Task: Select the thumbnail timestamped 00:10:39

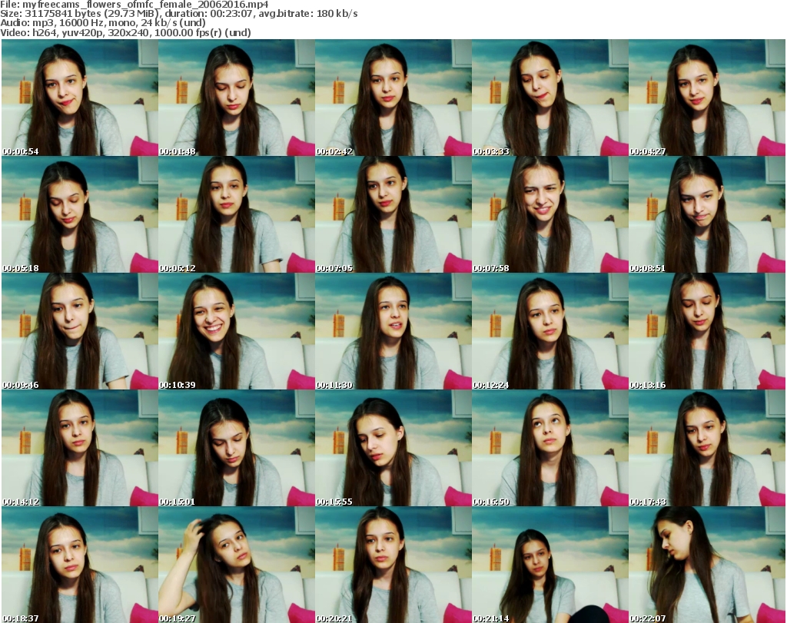Action: click(237, 332)
